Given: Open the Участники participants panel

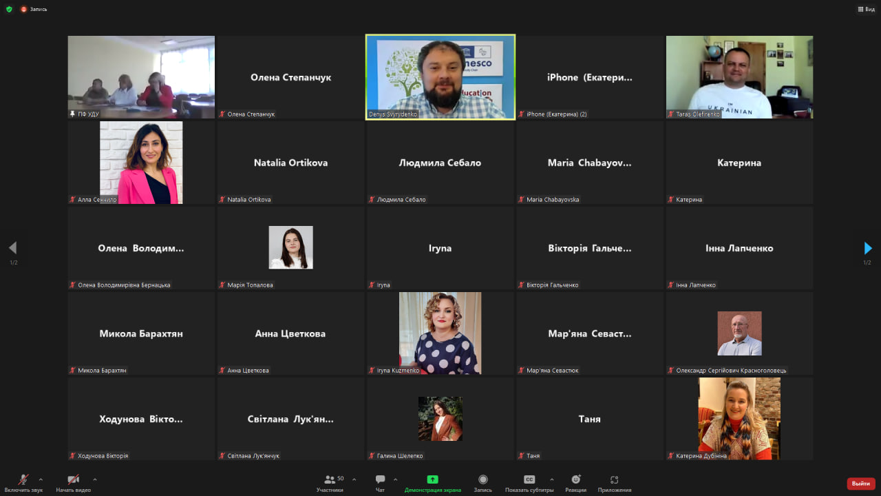Looking at the screenshot, I should click(330, 483).
